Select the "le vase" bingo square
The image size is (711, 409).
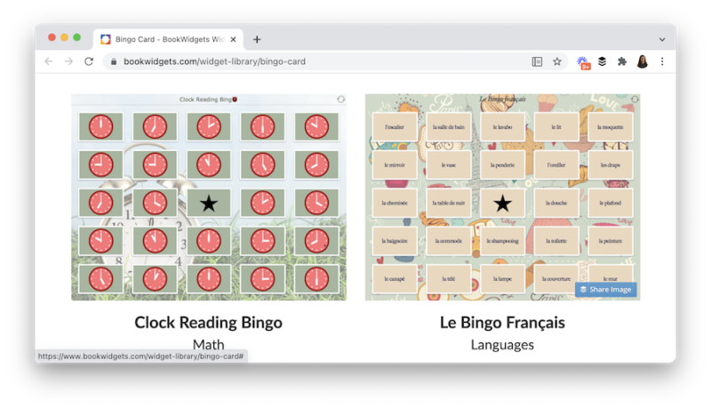449,165
